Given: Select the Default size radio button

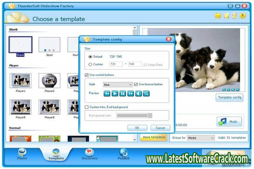Looking at the screenshot, I should click(x=90, y=57).
